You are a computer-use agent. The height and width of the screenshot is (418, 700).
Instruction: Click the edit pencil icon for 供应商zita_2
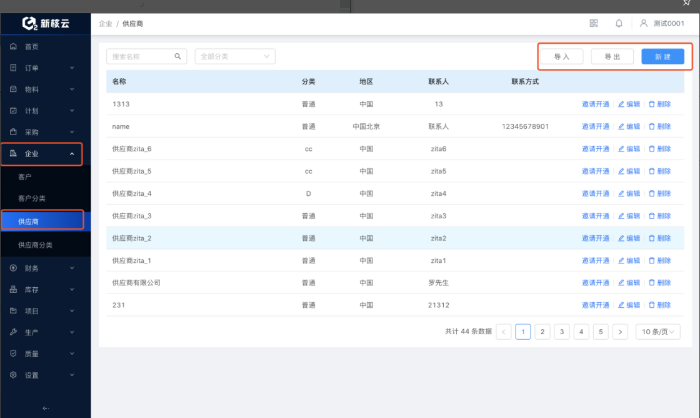point(621,238)
